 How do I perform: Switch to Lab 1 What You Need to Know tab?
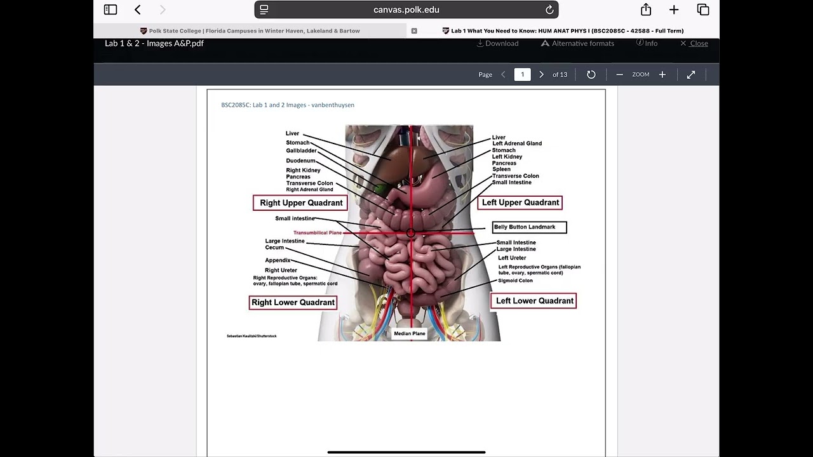tap(563, 30)
